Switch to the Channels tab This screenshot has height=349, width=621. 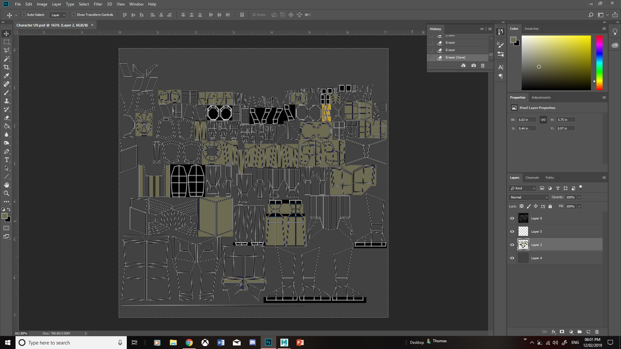pos(532,177)
